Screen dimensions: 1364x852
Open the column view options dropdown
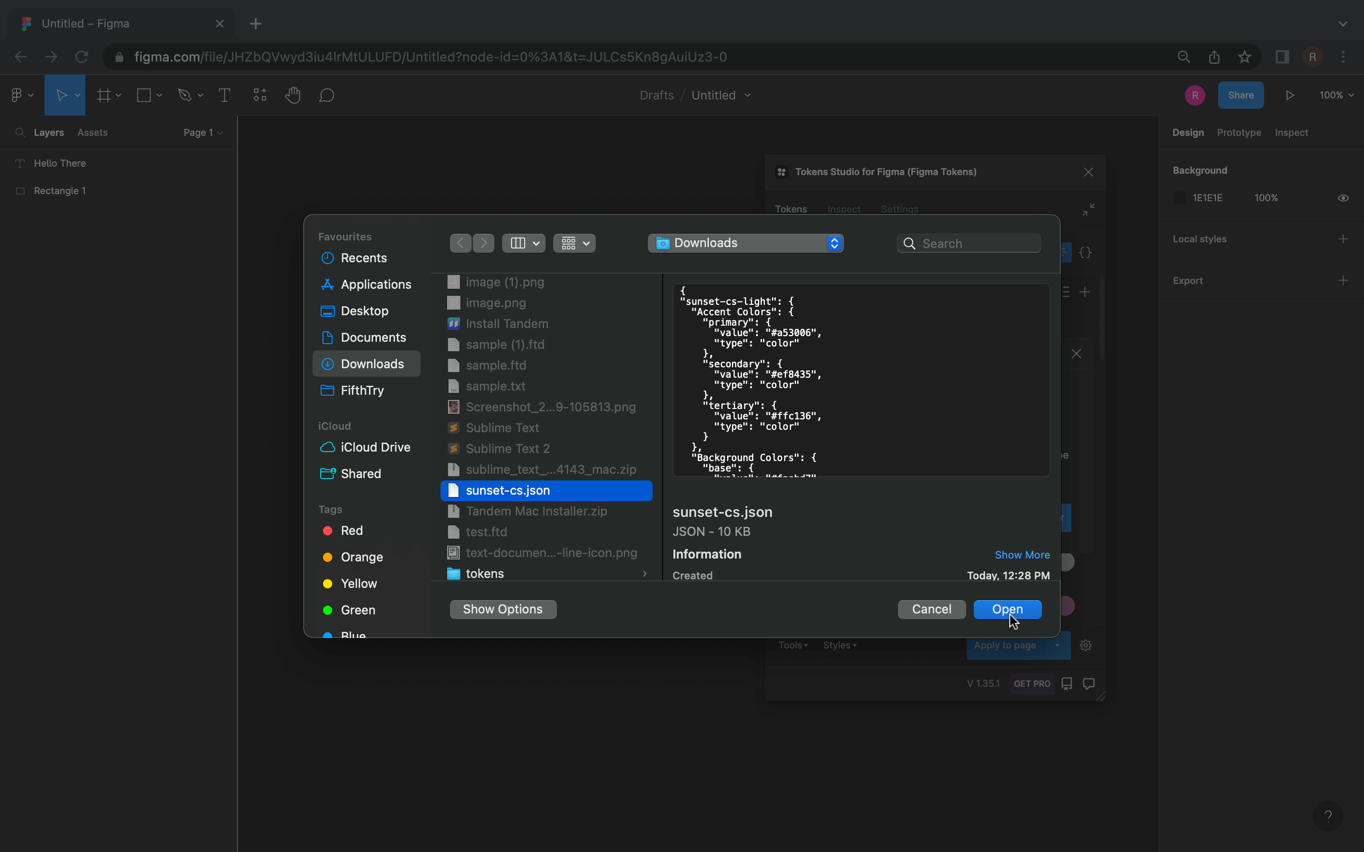point(524,243)
